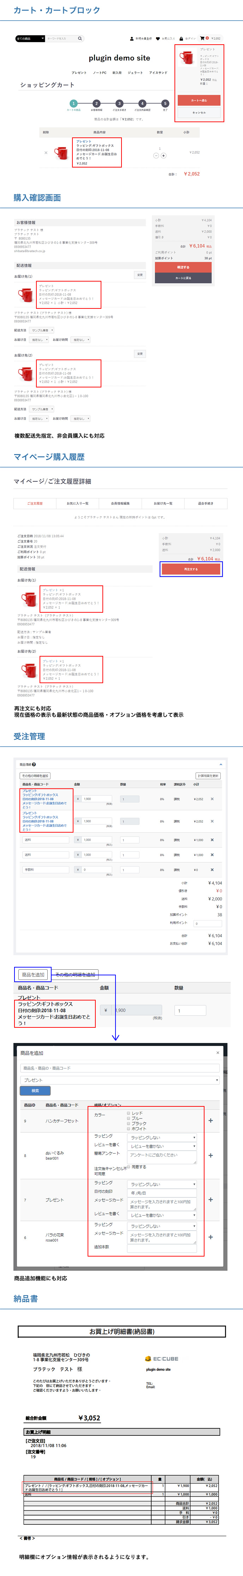Add バラの花束 with plus icon
Screen dimensions: 243x1576
pos(211,1237)
